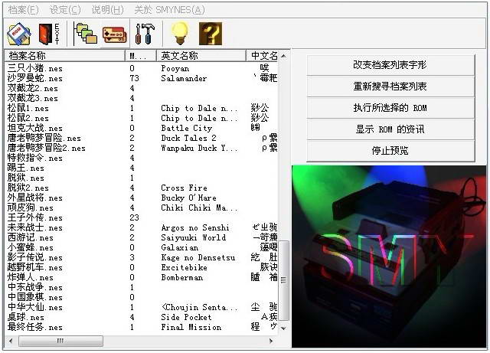Screen dimensions: 490x353
Task: Click the English name Excitebike
Action: (184, 268)
